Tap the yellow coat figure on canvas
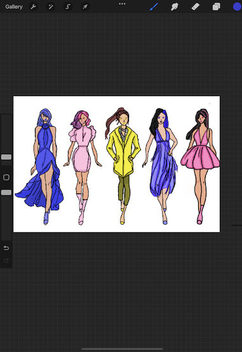 click(x=123, y=165)
